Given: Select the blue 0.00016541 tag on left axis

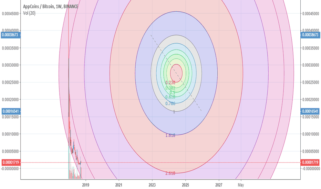Looking at the screenshot, I should 10,111.
